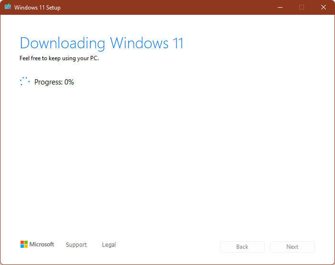Click the disabled maximize button
Image resolution: width=335 pixels, height=265 pixels.
coord(302,7)
